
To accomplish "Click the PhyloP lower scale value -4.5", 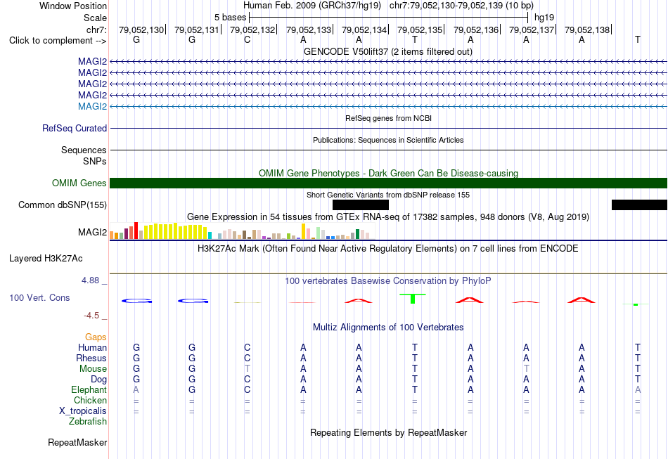I will 91,316.
